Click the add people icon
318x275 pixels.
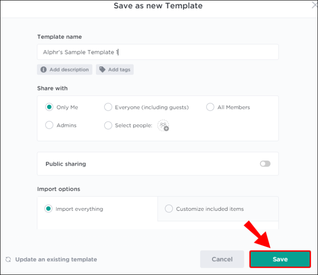click(x=163, y=126)
